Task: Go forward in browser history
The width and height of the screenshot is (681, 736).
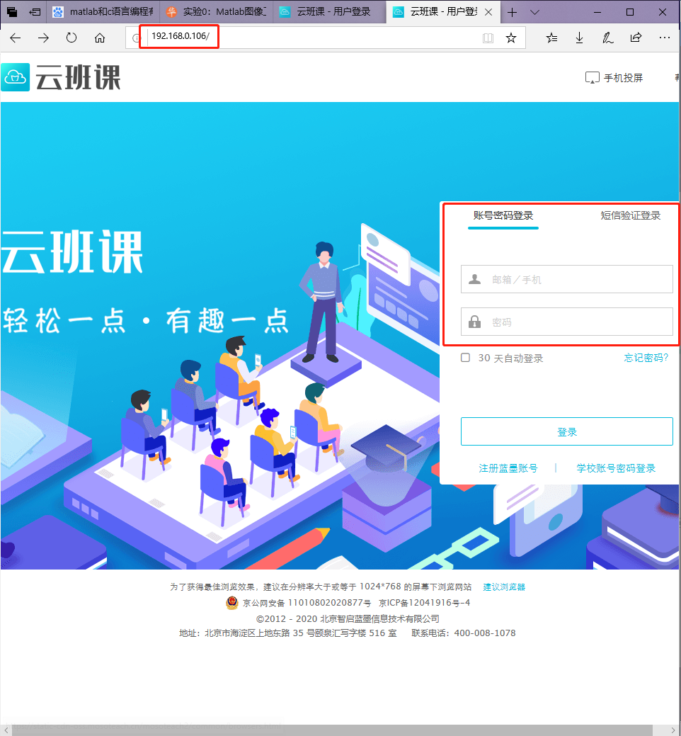Action: click(x=44, y=38)
